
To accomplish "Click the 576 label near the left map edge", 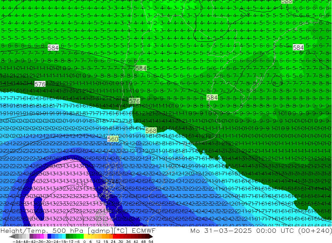I will (40, 84).
